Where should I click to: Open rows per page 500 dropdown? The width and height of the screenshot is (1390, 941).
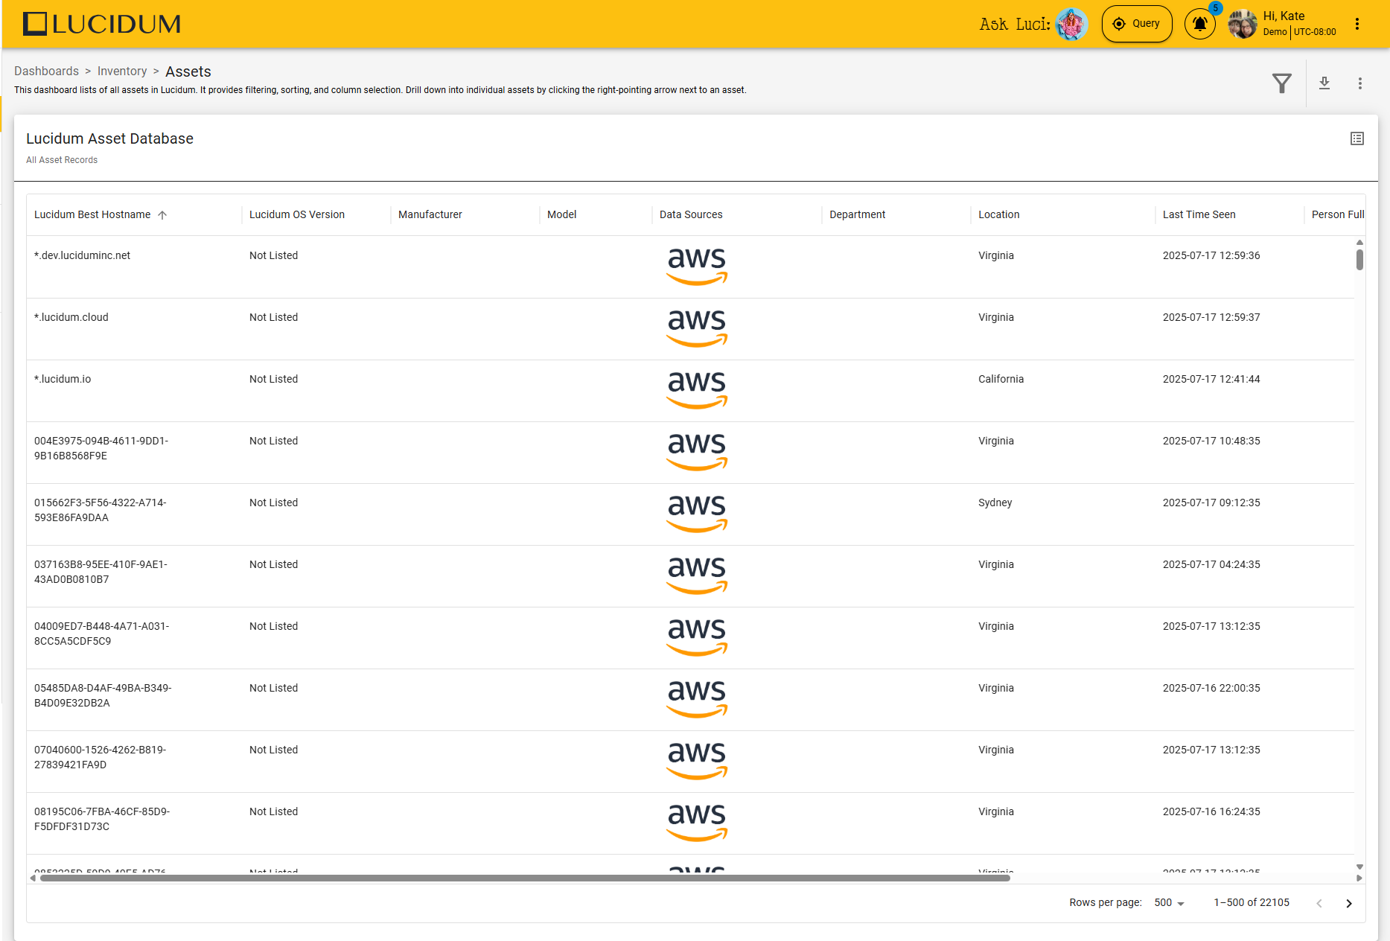1169,902
